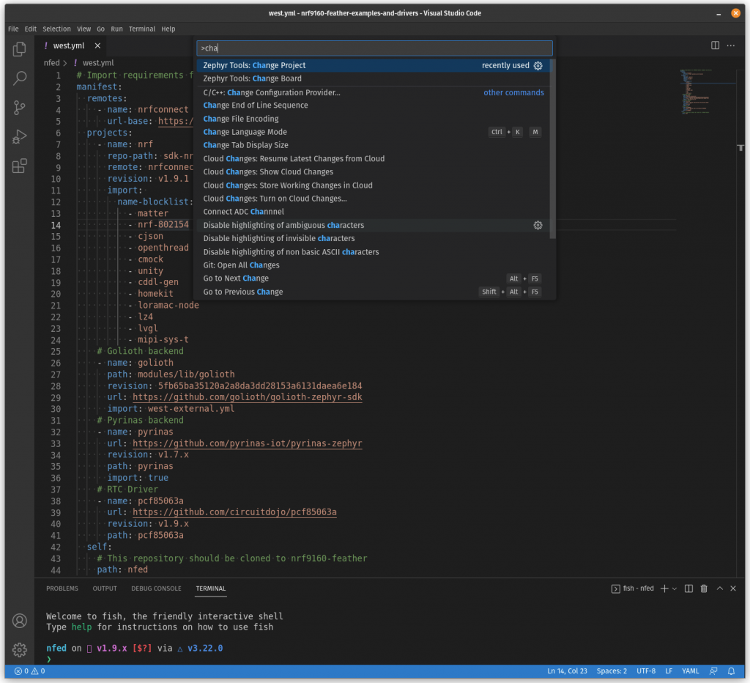Select C/C++: Change Configuration Provider
The height and width of the screenshot is (683, 750).
pyautogui.click(x=374, y=92)
